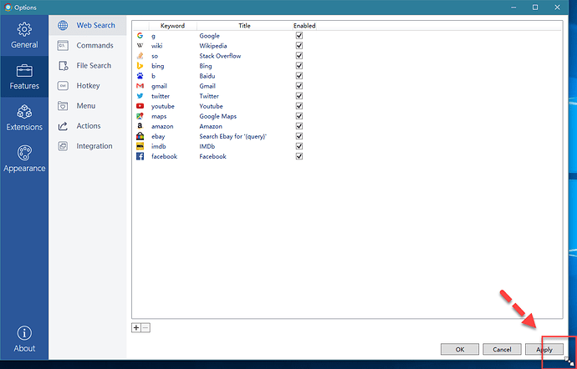577x369 pixels.
Task: Click the OK button
Action: click(x=460, y=350)
